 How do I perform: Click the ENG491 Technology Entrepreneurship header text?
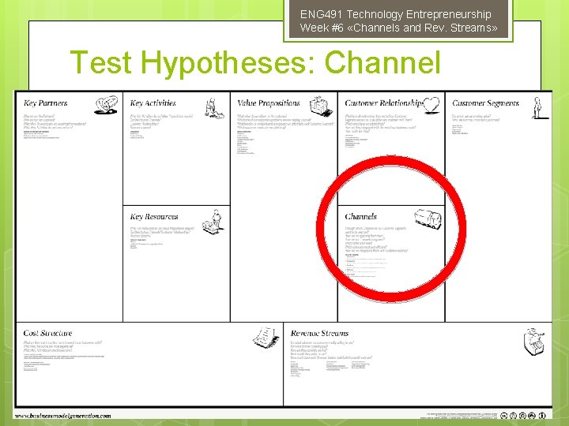click(396, 14)
